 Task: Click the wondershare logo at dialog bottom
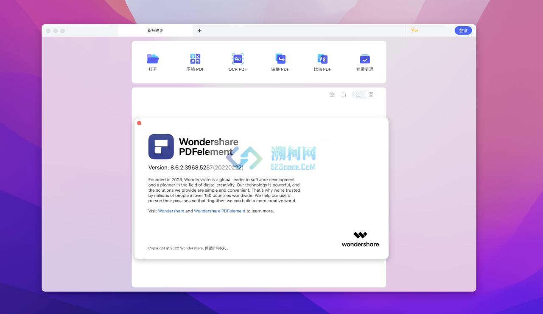pyautogui.click(x=360, y=239)
